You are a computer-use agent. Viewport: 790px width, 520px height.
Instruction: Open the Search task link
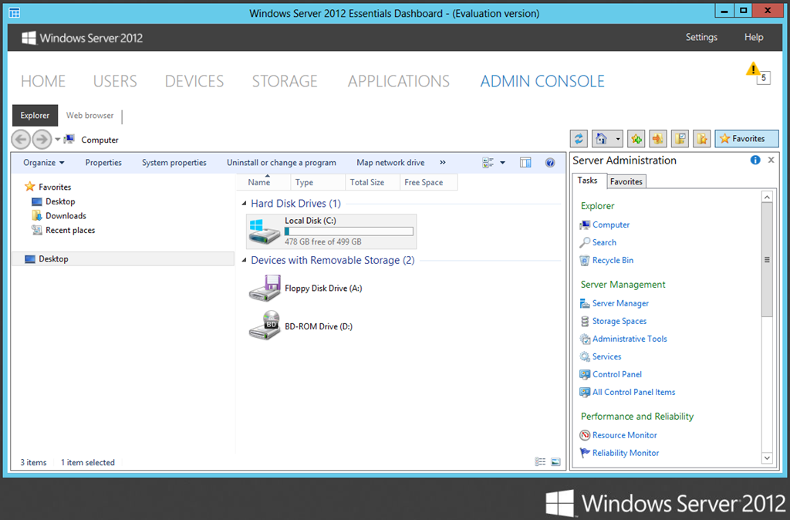pos(604,242)
